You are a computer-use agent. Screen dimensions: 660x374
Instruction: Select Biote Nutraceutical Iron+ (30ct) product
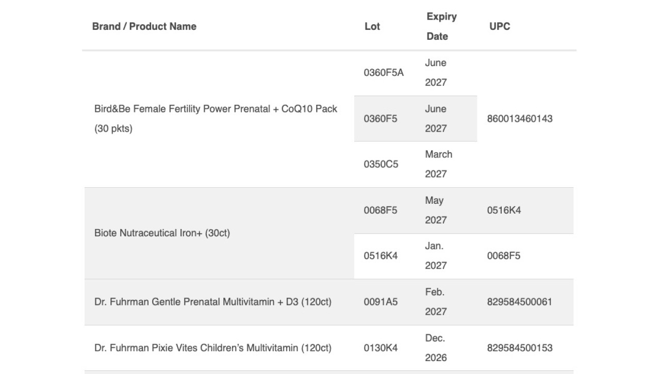tap(162, 233)
